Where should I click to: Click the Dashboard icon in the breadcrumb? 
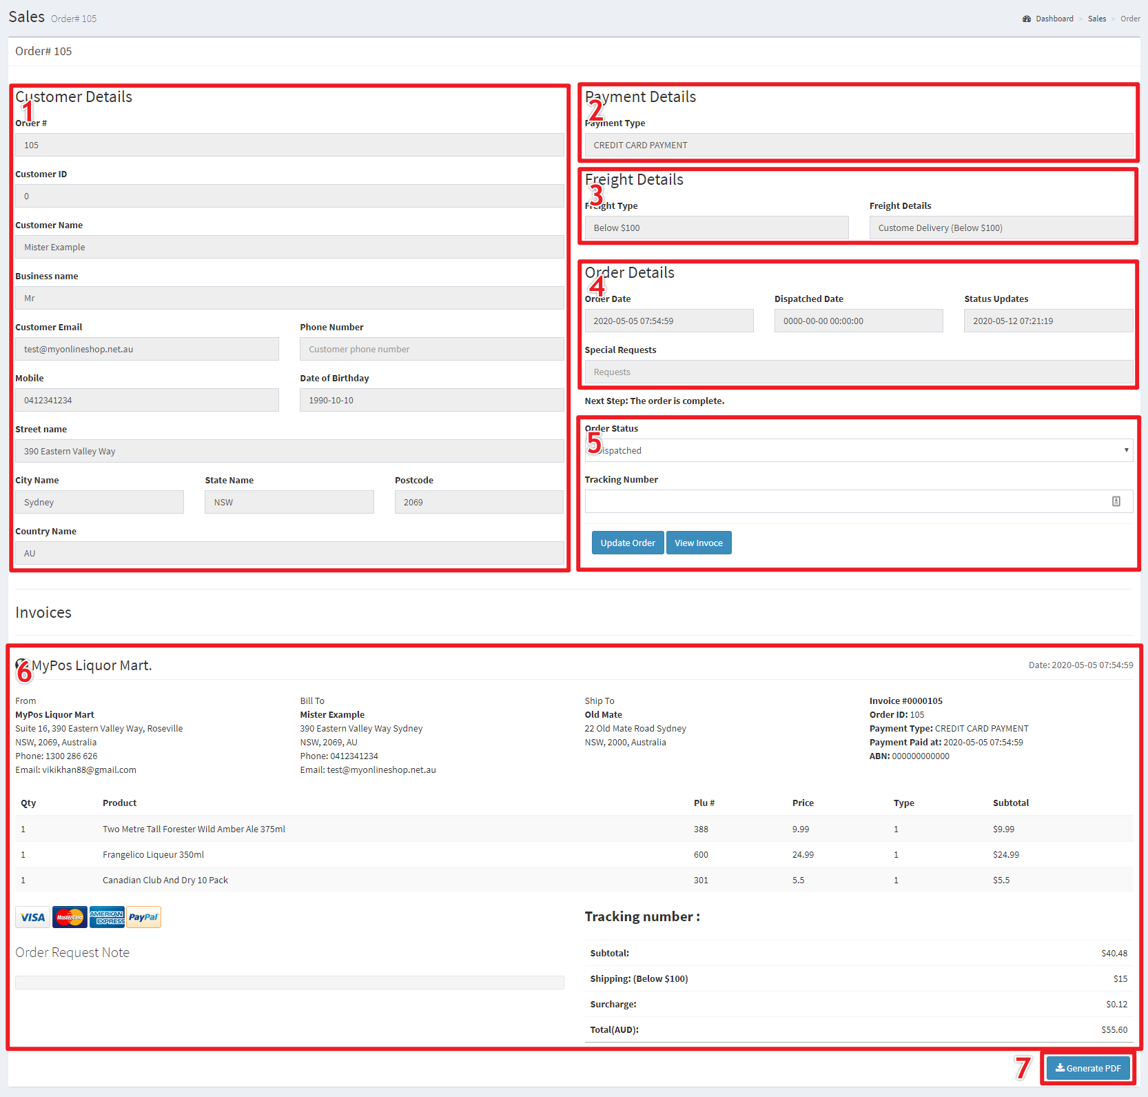(1027, 19)
